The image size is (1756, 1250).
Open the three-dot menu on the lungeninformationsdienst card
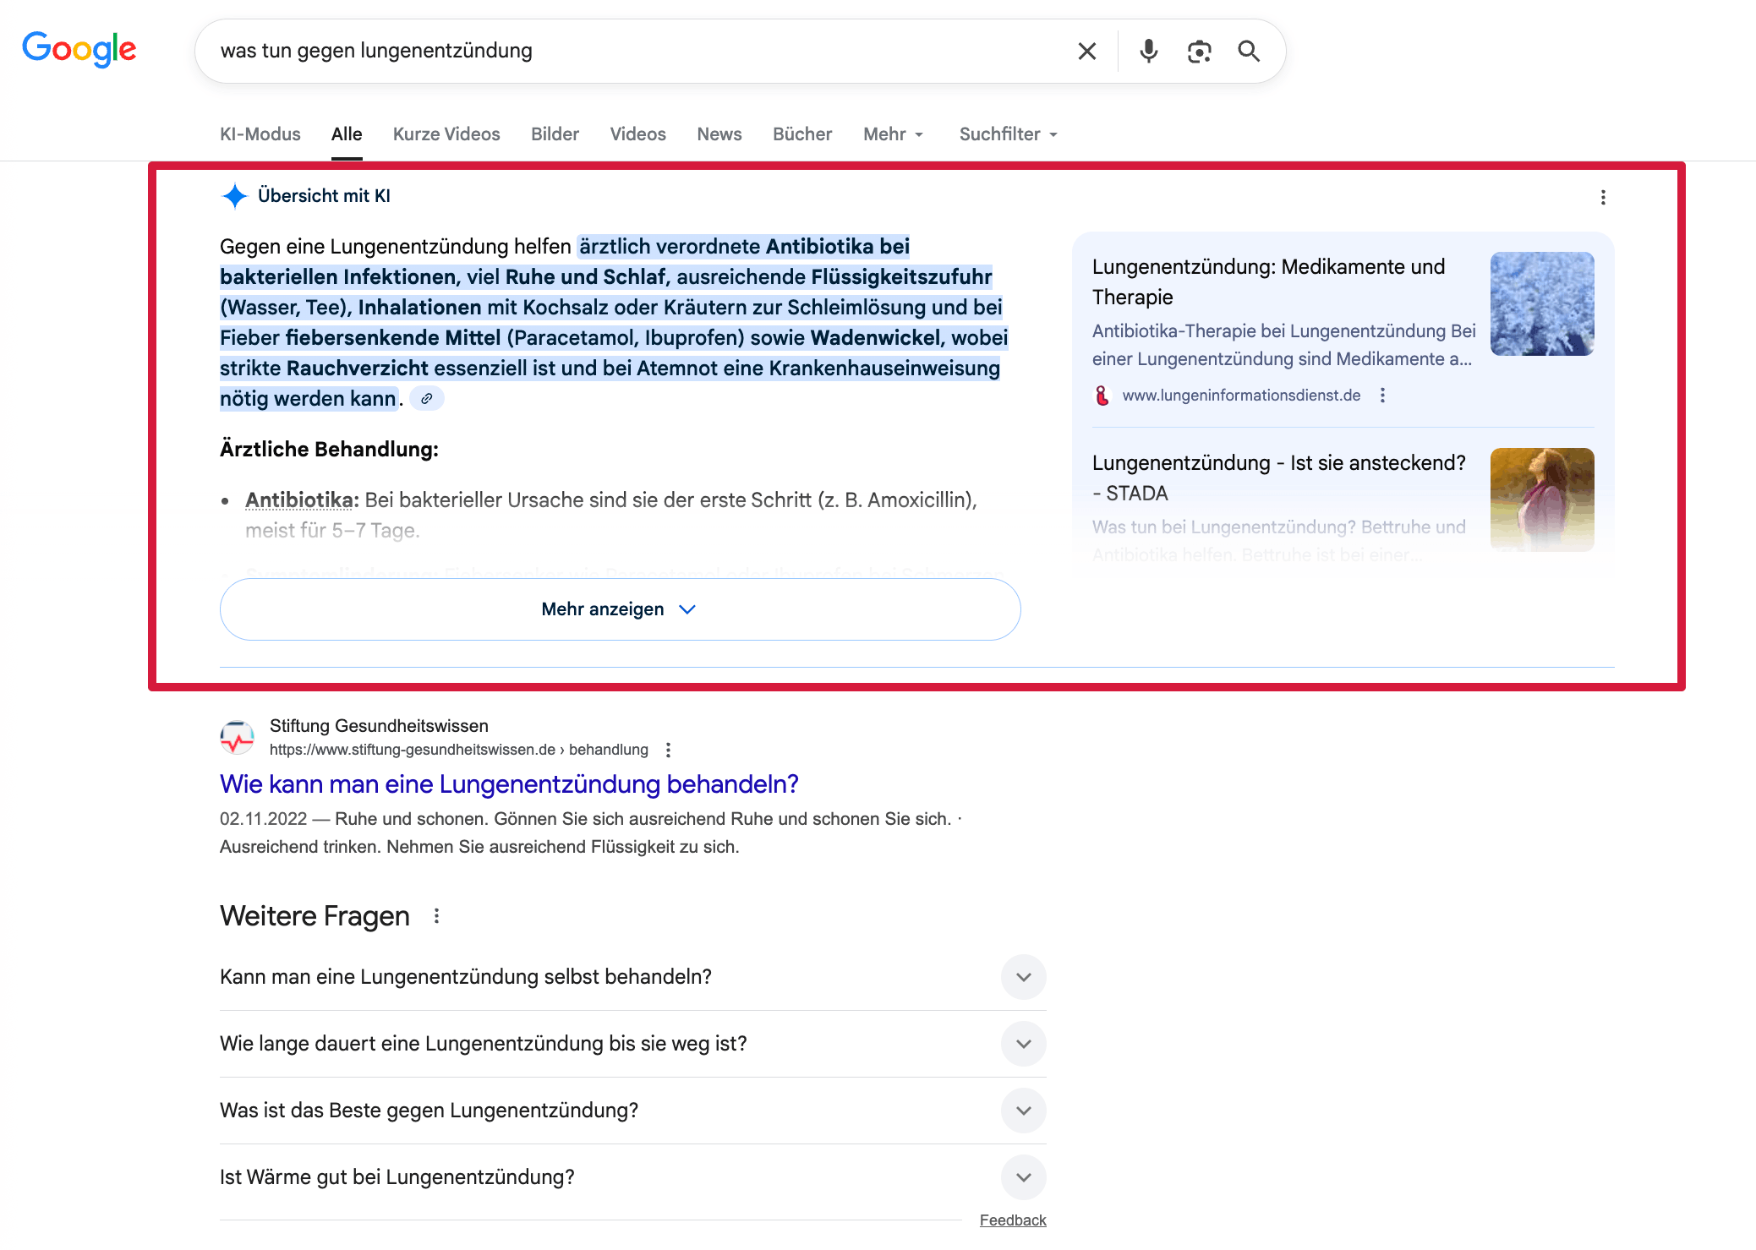coord(1383,395)
